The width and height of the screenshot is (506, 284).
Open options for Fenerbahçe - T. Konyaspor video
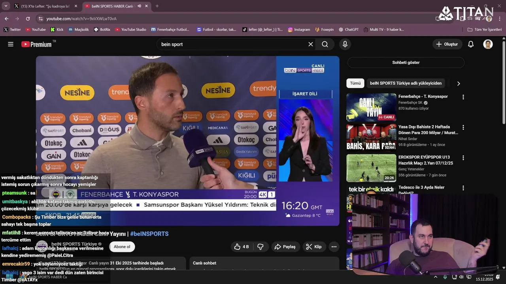pos(463,97)
